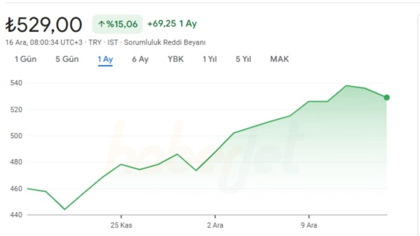
Task: Switch to the 1 Yıl range
Action: point(210,59)
